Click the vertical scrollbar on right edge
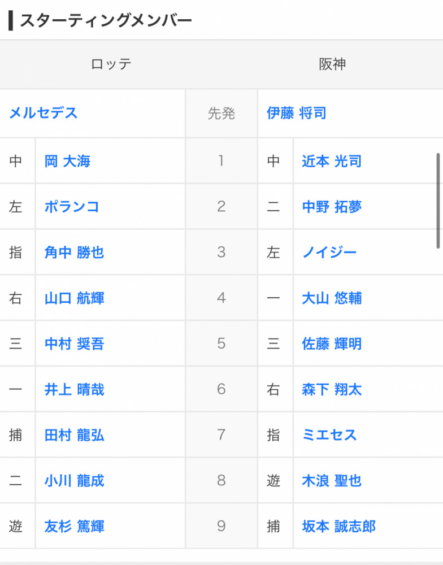Viewport: 443px width, 565px height. coord(438,201)
